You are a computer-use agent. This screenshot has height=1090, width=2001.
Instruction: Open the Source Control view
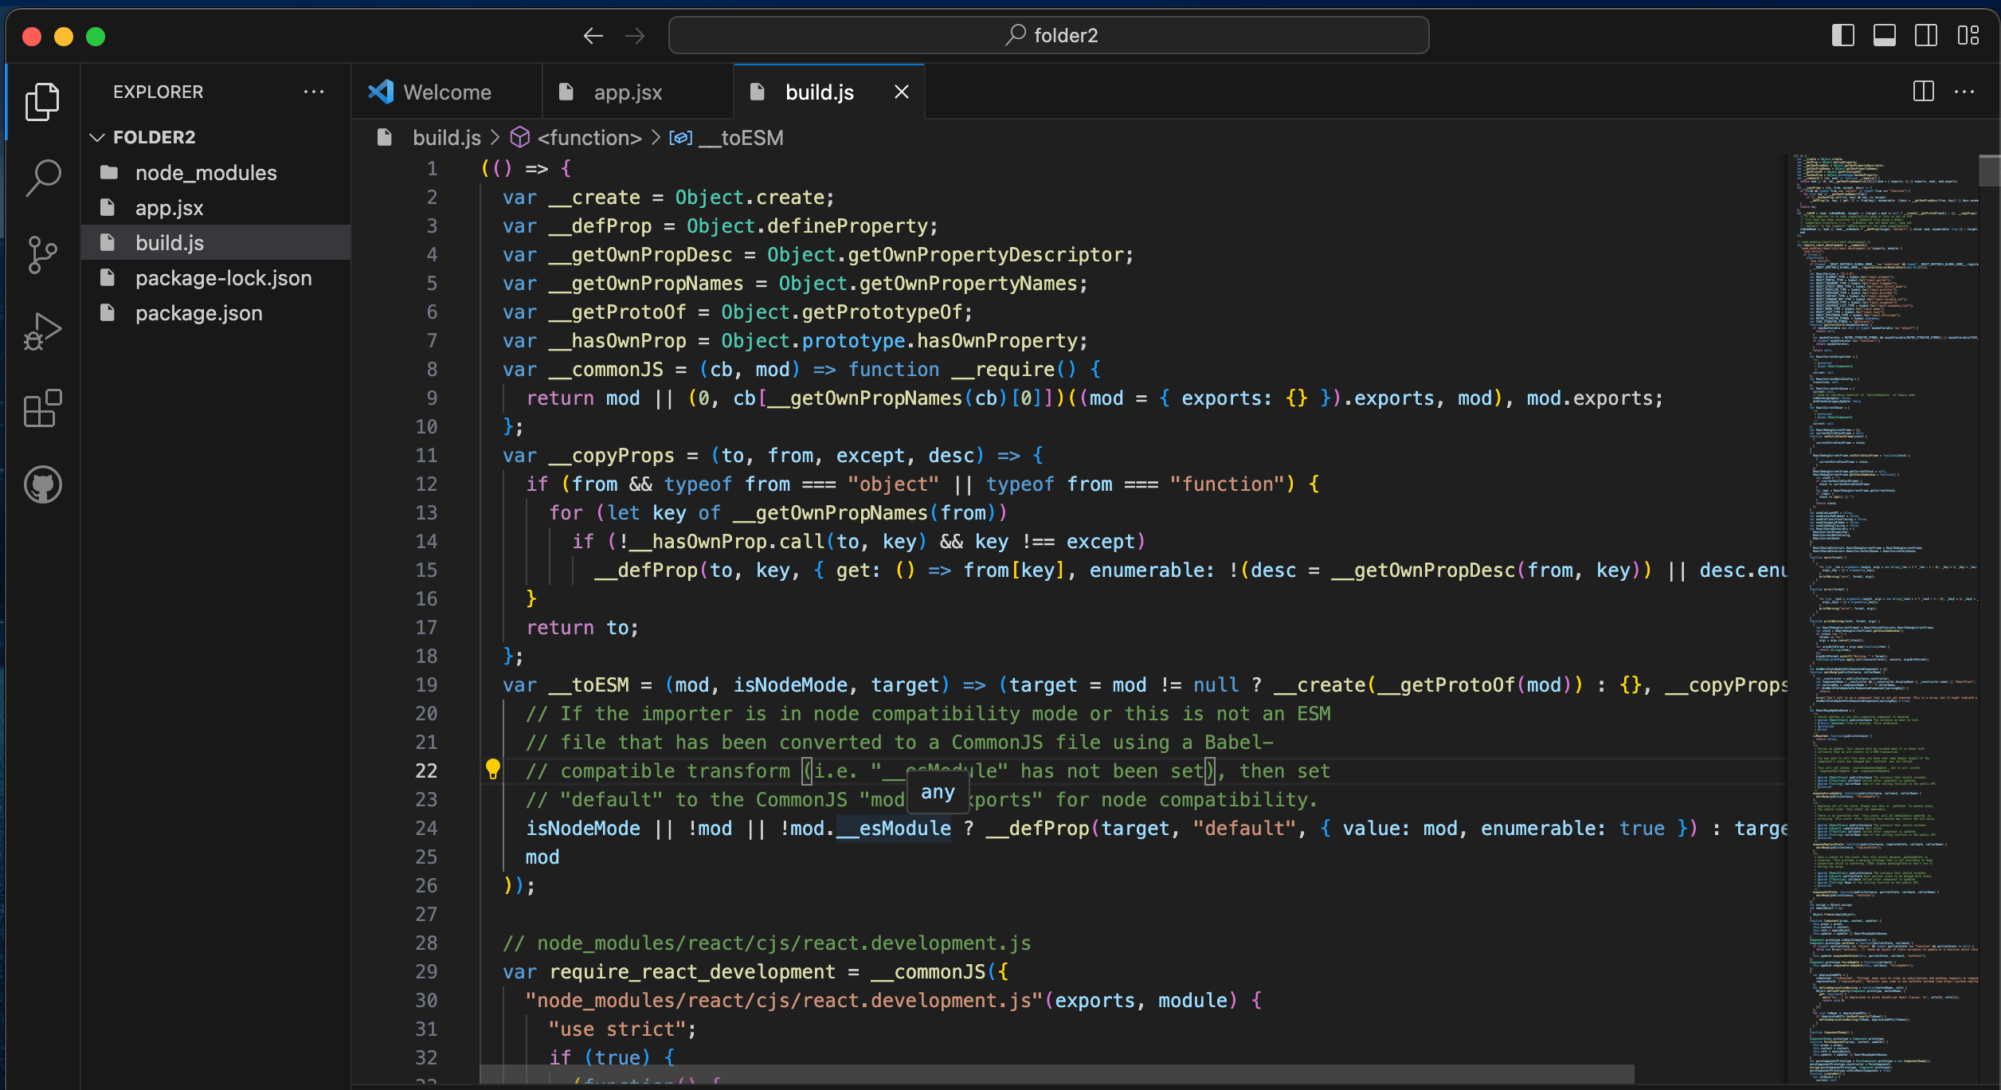click(42, 255)
